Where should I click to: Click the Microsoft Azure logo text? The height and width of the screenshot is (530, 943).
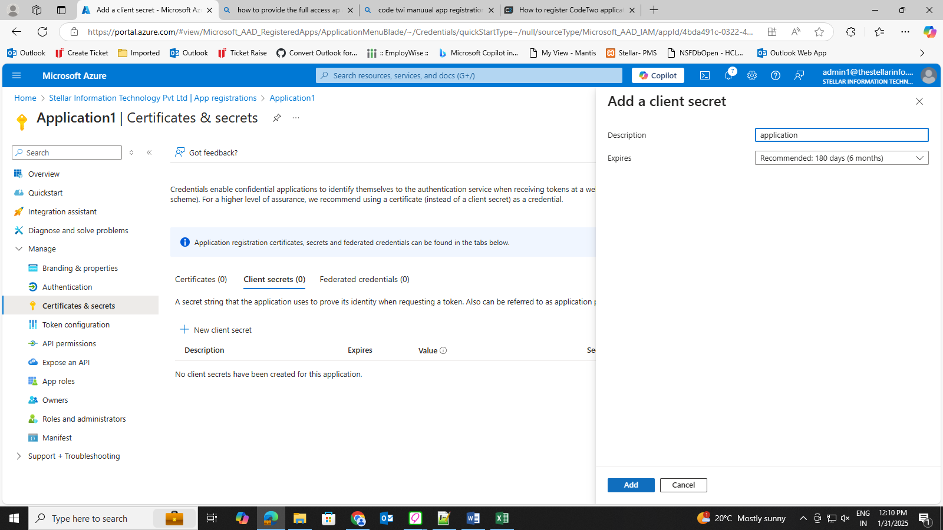(x=74, y=75)
